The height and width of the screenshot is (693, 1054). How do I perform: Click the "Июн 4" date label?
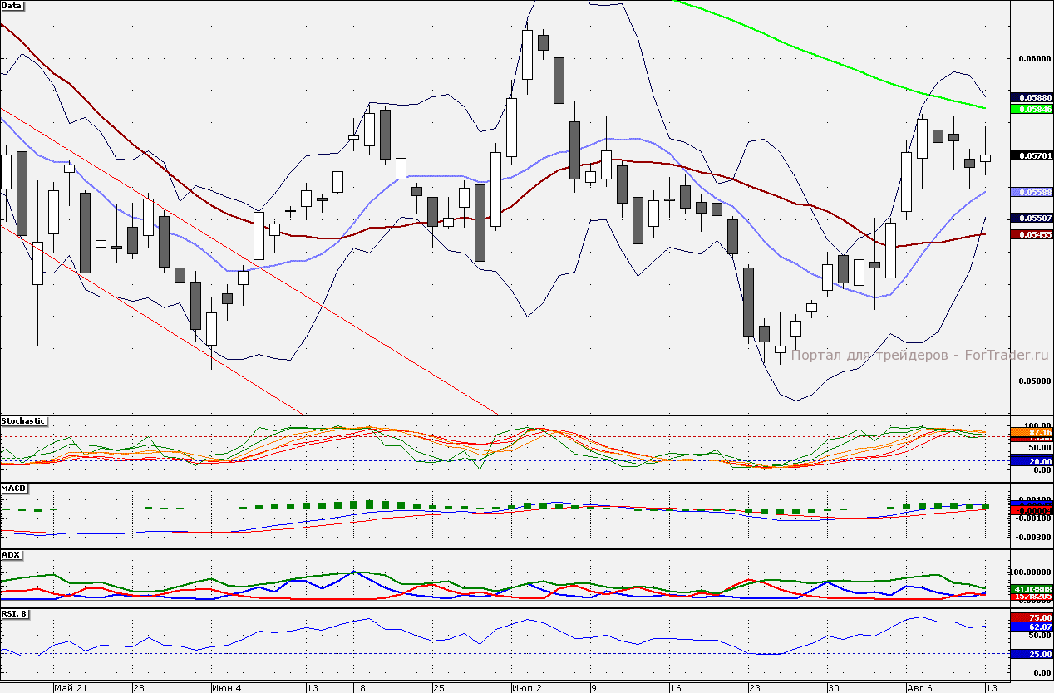pyautogui.click(x=227, y=688)
